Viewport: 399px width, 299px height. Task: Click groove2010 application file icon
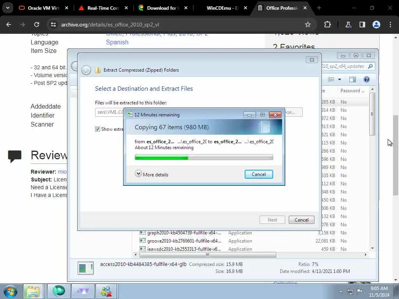[x=143, y=241]
